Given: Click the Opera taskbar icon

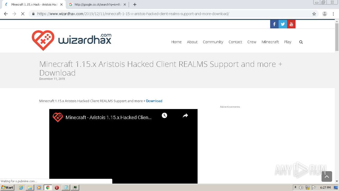Looking at the screenshot, I should (x=57, y=188).
